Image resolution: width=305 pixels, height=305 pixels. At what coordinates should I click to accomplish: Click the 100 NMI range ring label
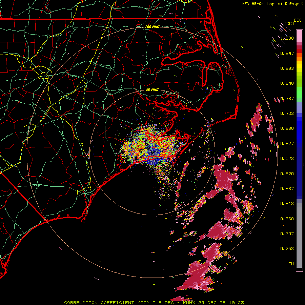coord(152,27)
